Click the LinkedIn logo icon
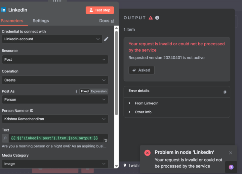242x174 pixels. pyautogui.click(x=3, y=10)
